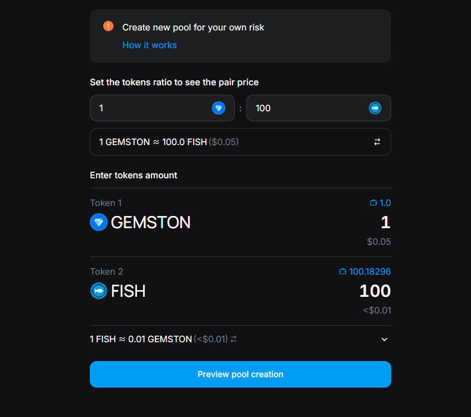Focus the GEMSTON ratio field containing 1
This screenshot has height=417, width=471.
(x=150, y=108)
